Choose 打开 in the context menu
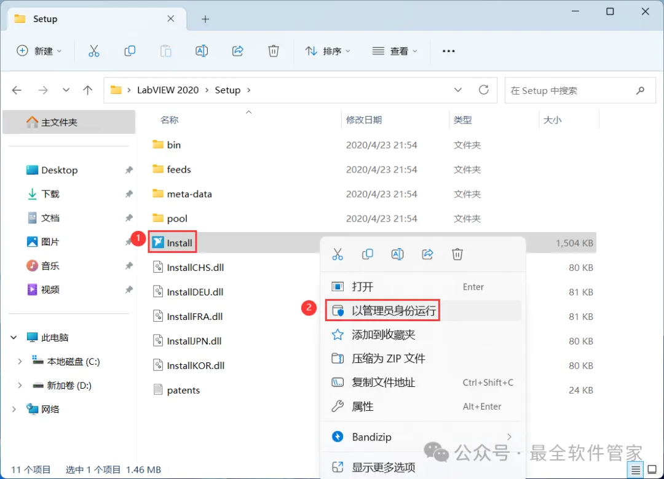This screenshot has width=664, height=479. [422, 286]
